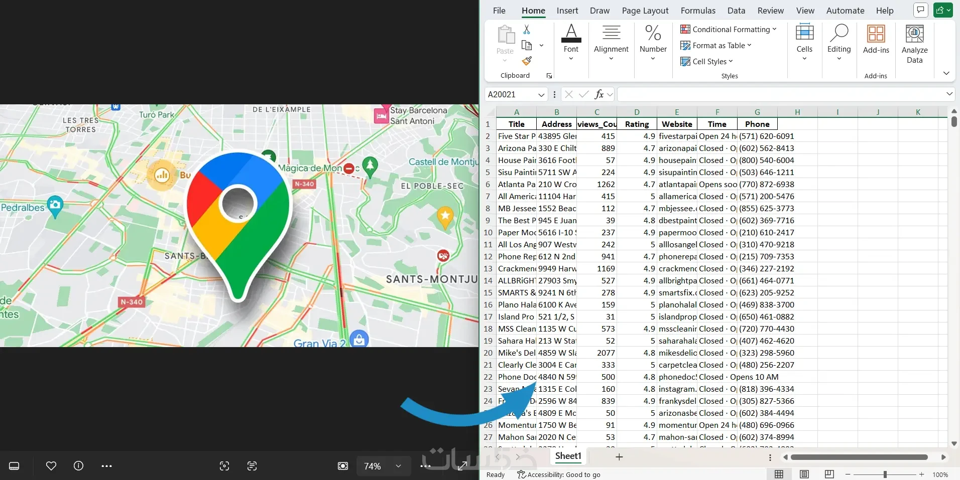Collapse the ribbon using the chevron

(946, 73)
